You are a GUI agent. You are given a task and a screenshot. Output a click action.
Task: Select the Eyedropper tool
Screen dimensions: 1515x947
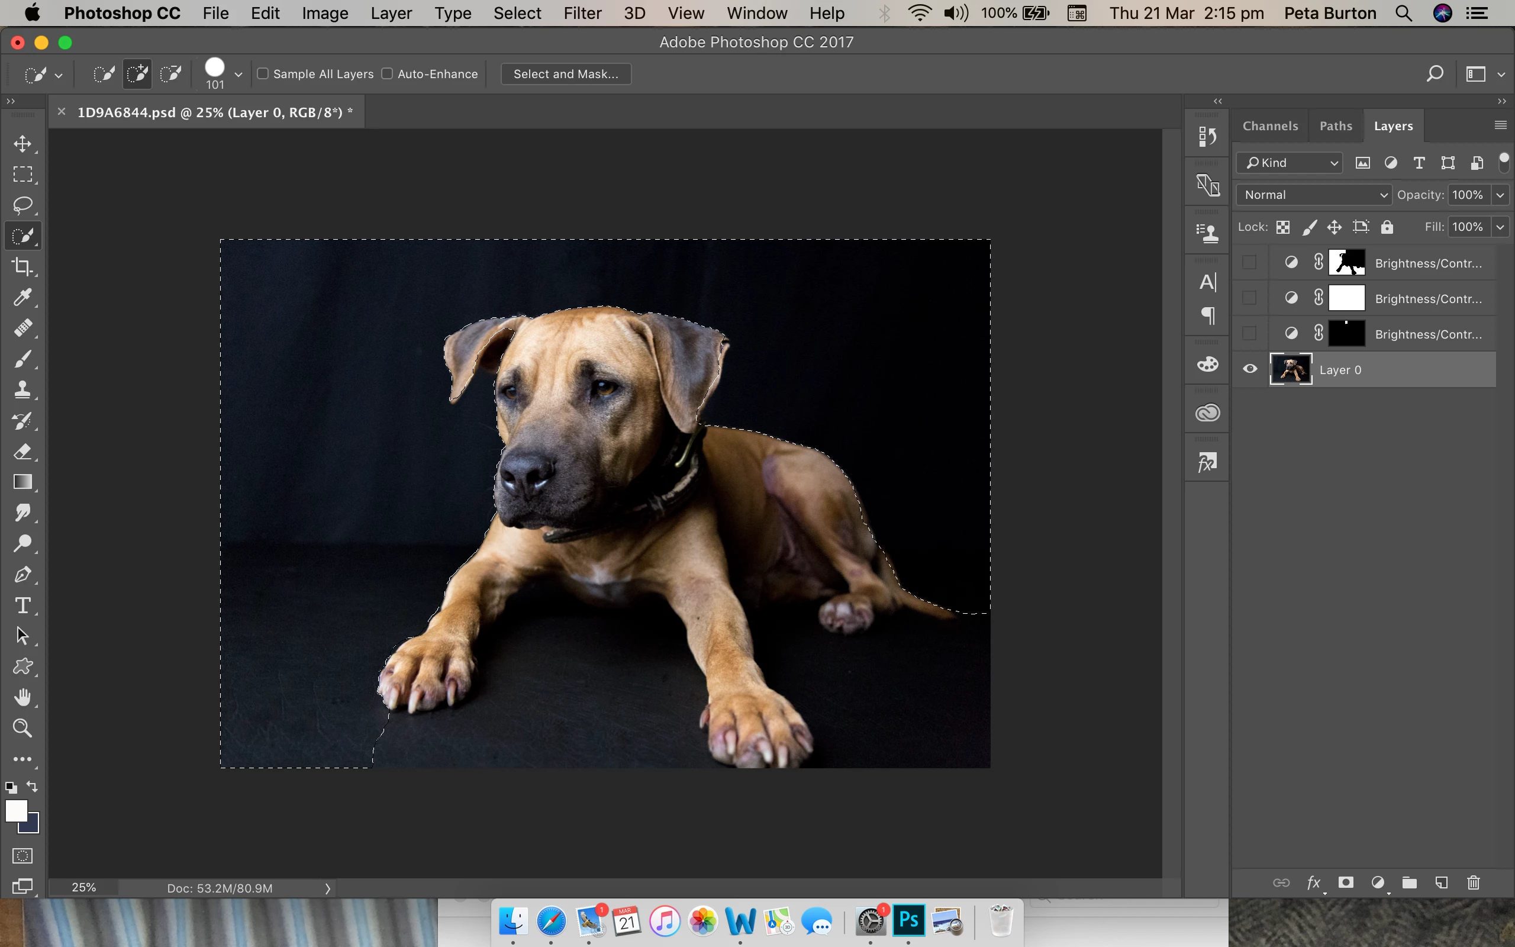(x=22, y=298)
